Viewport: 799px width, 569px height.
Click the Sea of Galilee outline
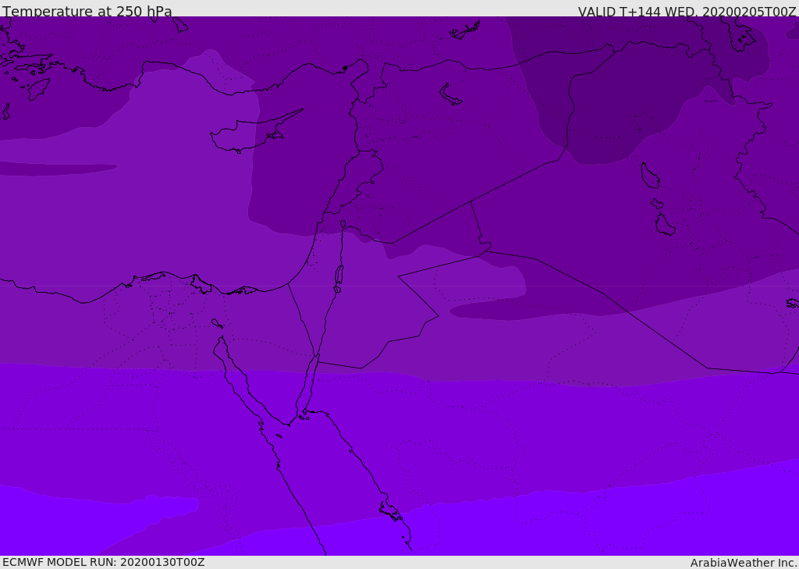point(343,224)
